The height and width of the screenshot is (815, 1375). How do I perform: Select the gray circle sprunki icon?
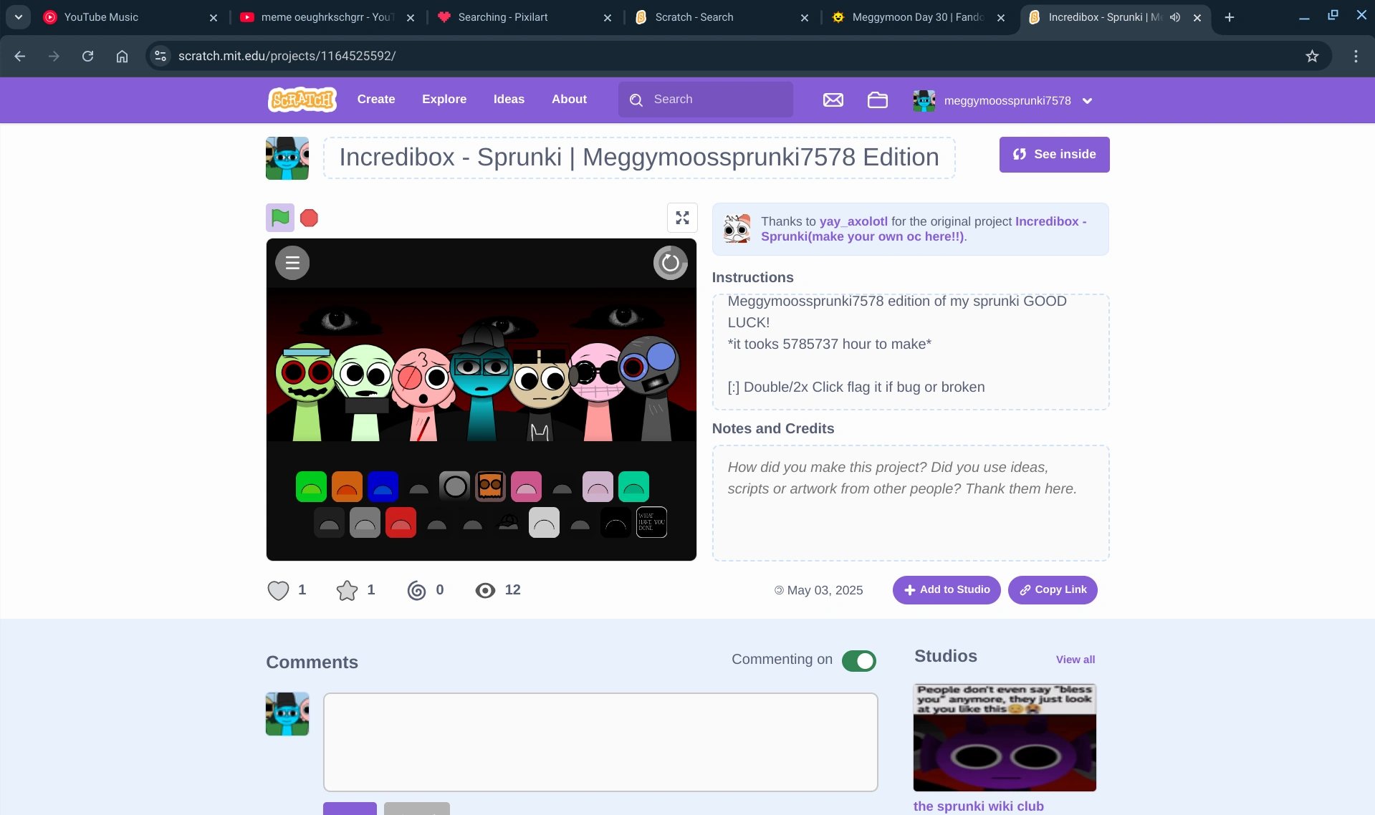coord(454,486)
